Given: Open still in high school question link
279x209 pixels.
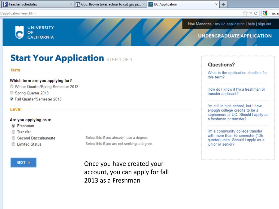Looking at the screenshot, I should click(238, 112).
